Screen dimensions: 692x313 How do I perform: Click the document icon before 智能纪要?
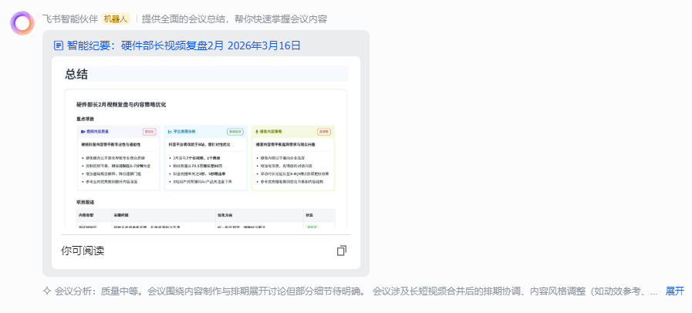click(x=58, y=45)
